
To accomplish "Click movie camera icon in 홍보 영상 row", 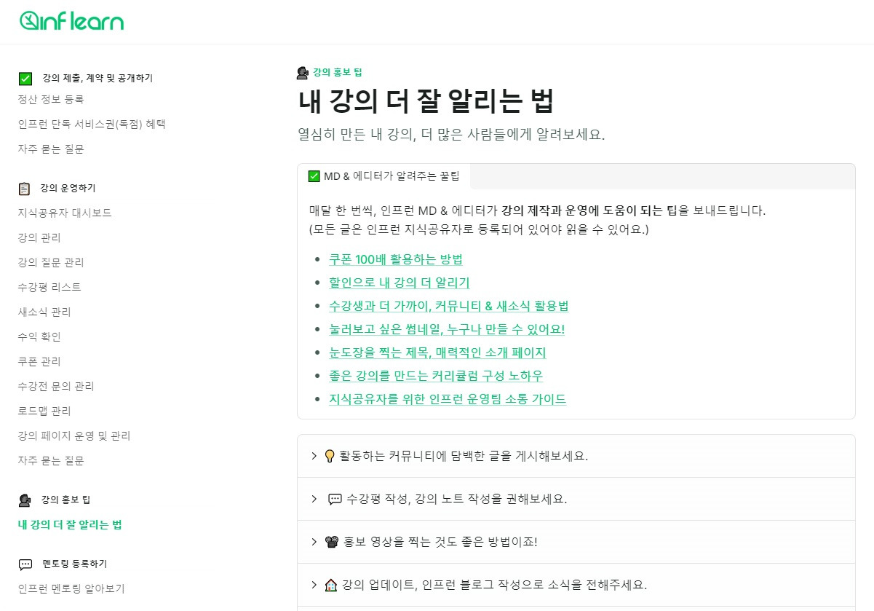I will pos(332,542).
